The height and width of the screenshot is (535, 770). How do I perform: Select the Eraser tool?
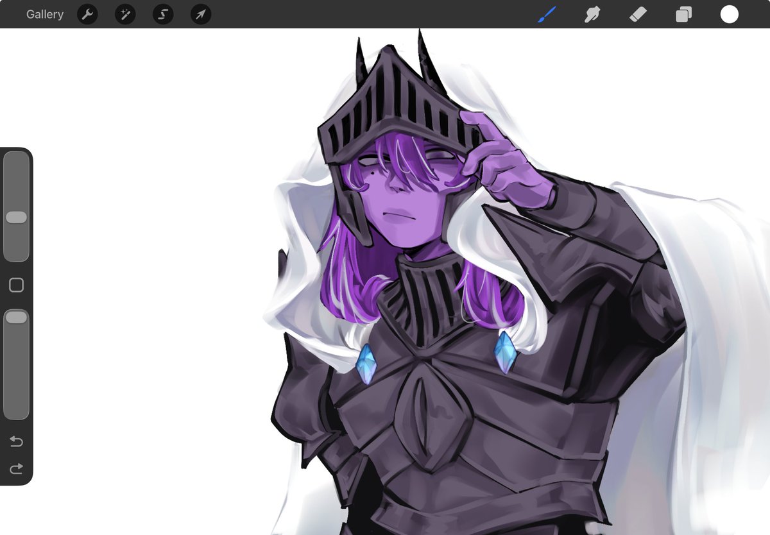(x=638, y=14)
